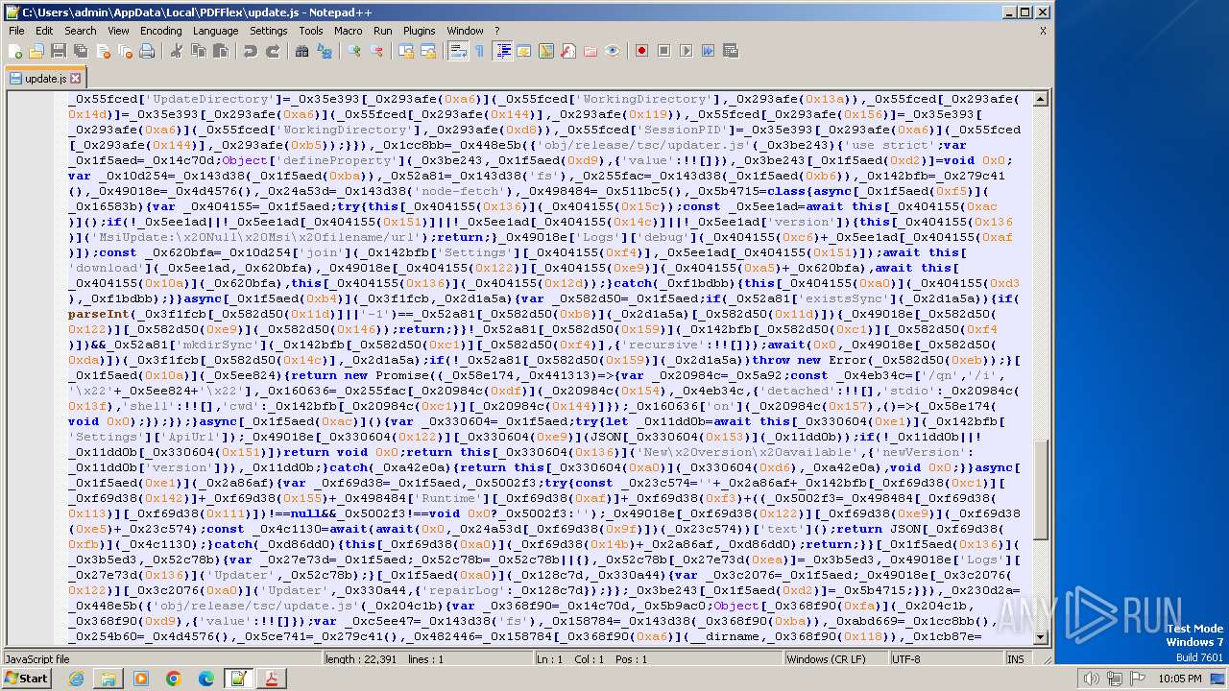Image resolution: width=1229 pixels, height=691 pixels.
Task: Open the Search menu
Action: pyautogui.click(x=81, y=31)
